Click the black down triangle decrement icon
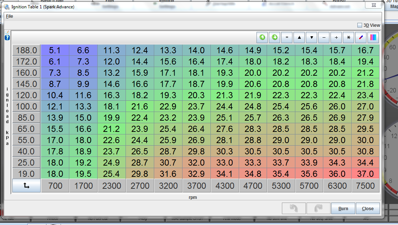 312,37
